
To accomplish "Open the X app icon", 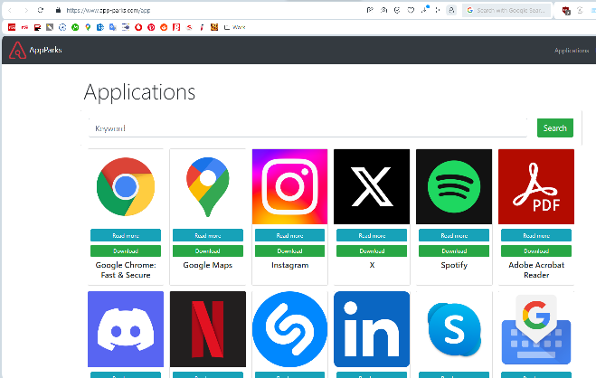I will pos(372,186).
